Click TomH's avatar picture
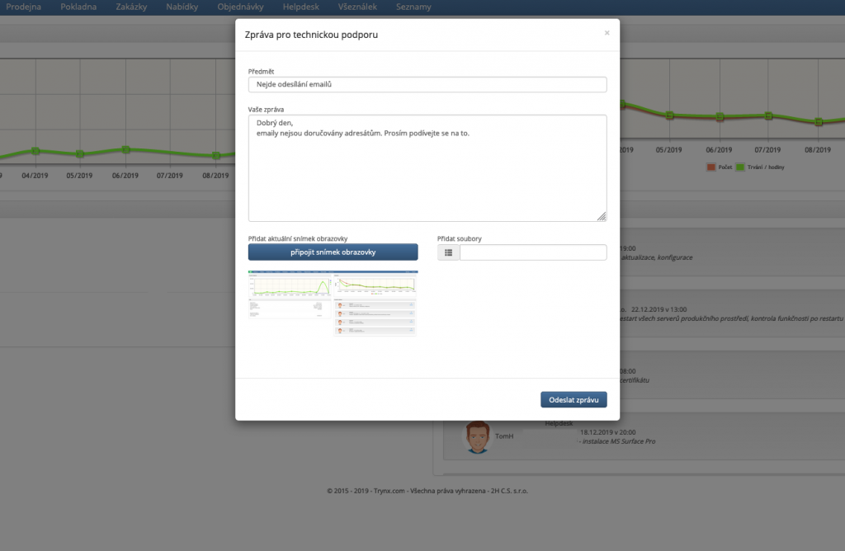Viewport: 845px width, 551px height. [476, 436]
